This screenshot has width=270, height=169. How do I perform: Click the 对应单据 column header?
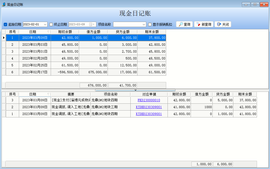pos(149,94)
